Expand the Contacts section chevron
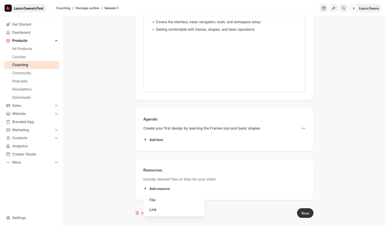 [56, 138]
